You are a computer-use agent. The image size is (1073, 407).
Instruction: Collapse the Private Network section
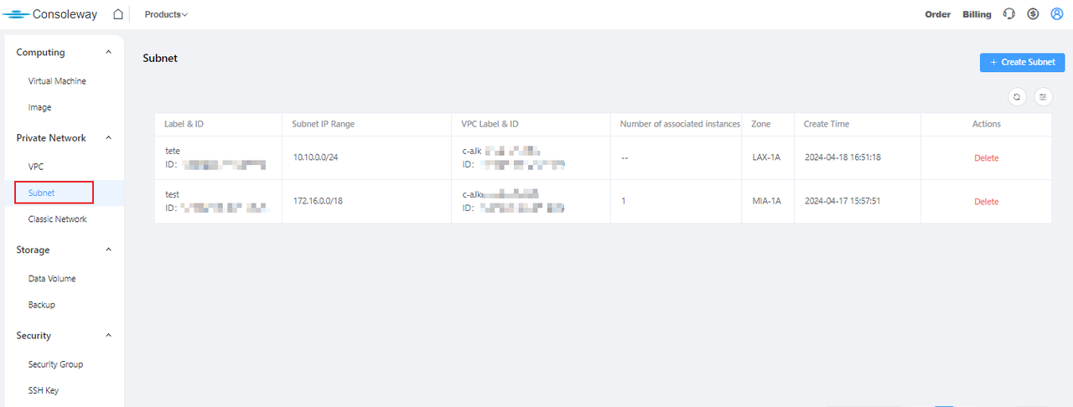[x=108, y=138]
